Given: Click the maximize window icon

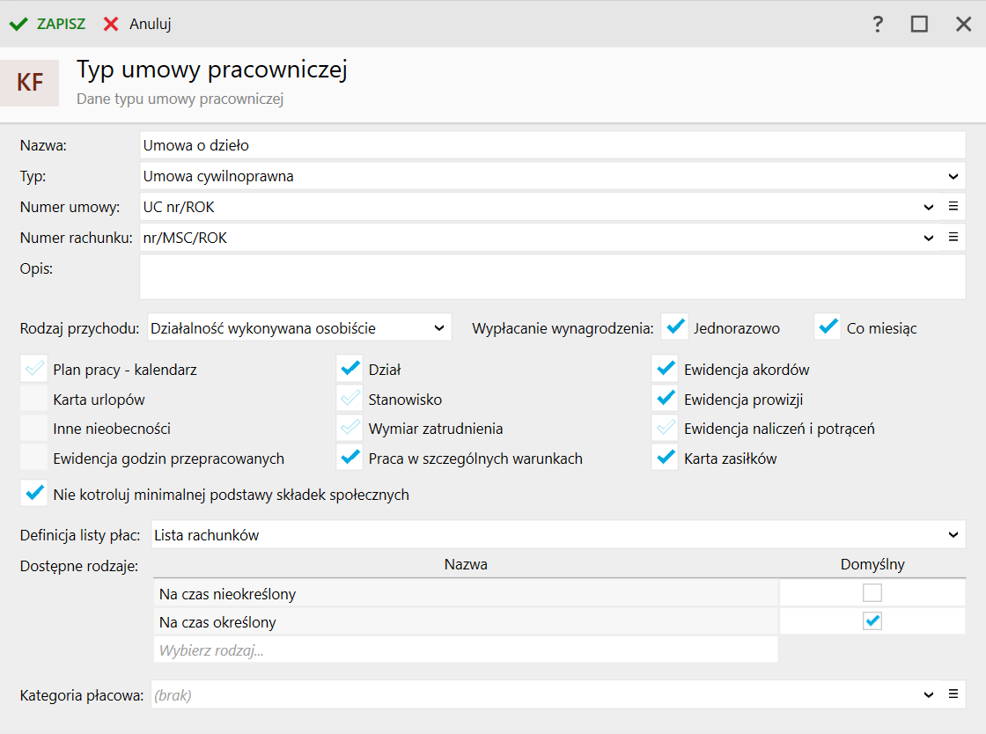Looking at the screenshot, I should 919,25.
